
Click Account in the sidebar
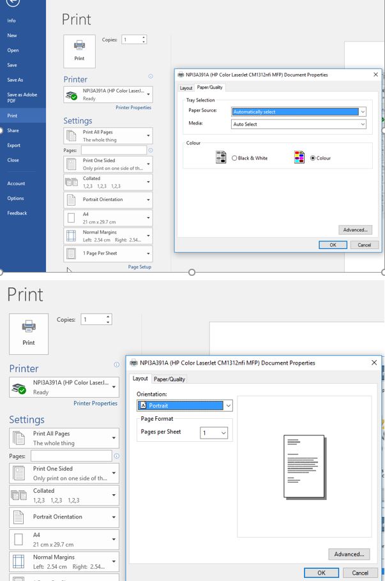[x=16, y=183]
